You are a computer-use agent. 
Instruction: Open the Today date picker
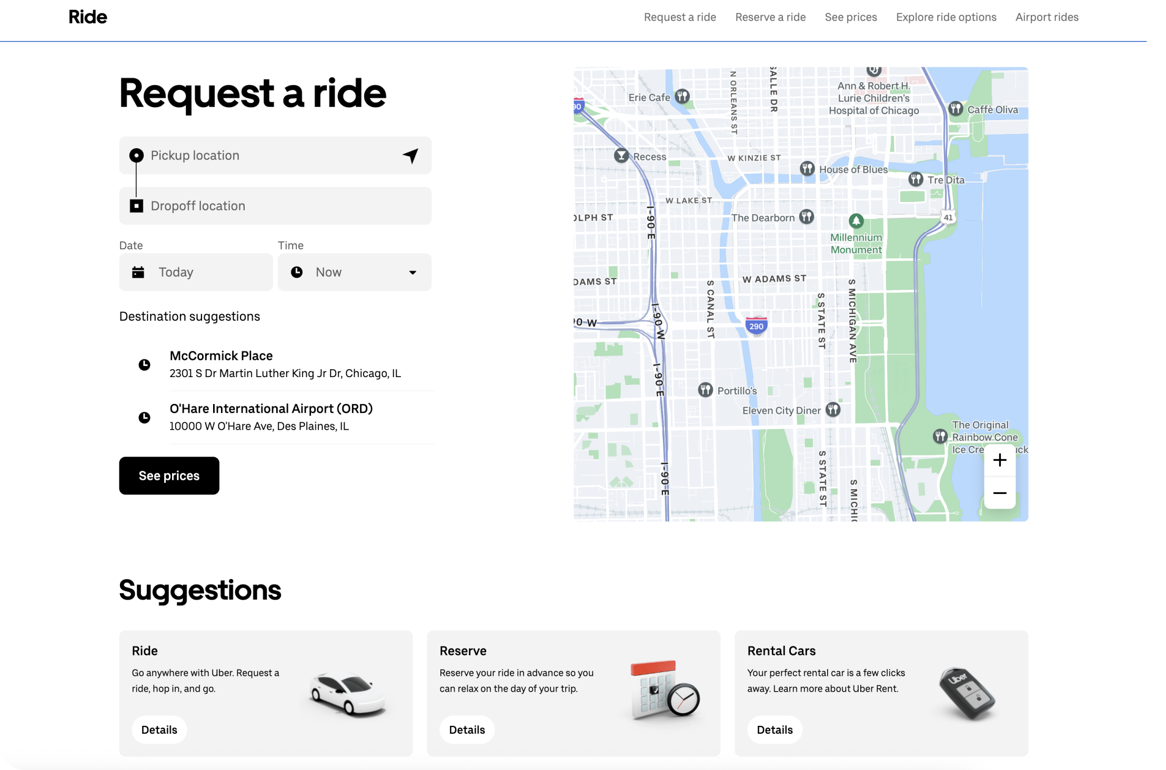pos(196,272)
